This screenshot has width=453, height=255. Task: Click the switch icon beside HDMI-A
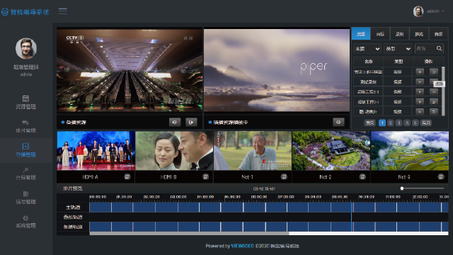(127, 176)
